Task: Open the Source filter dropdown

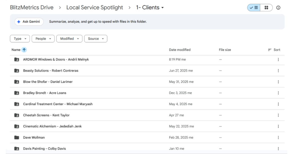Action: (96, 39)
